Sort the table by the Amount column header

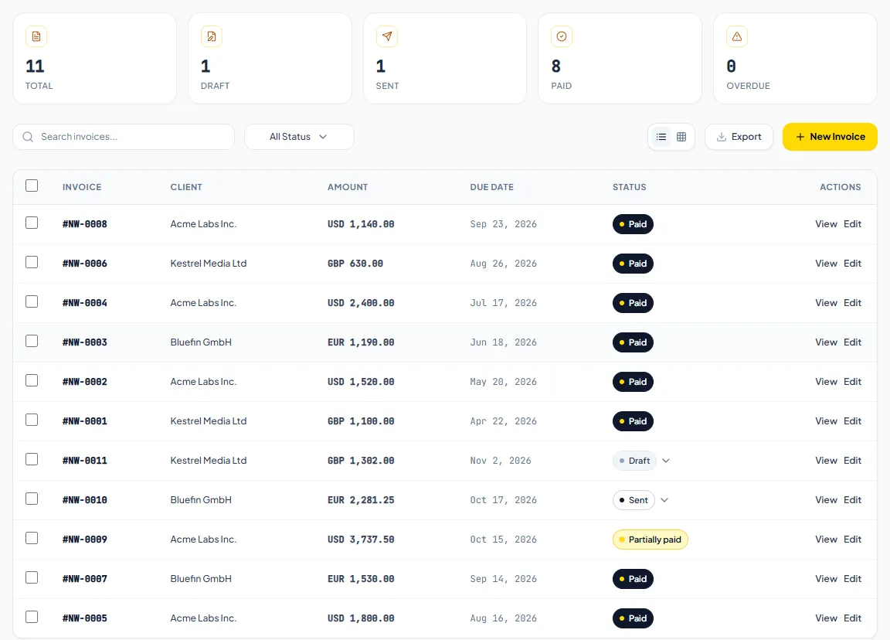point(348,187)
